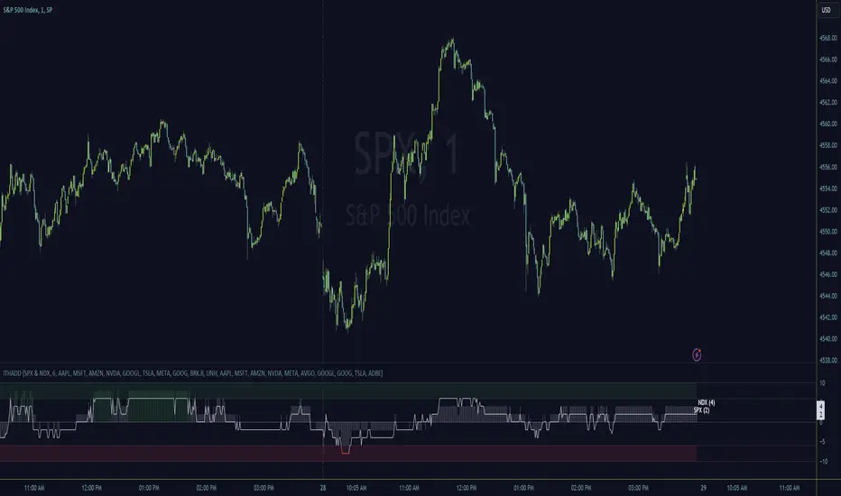Viewport: 841px width, 496px height.
Task: Click the 4568.00 price axis label
Action: click(x=828, y=38)
